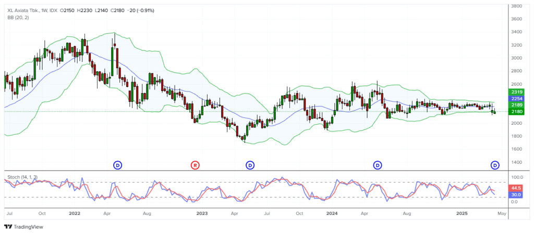Click the 3000 price scale label
The height and width of the screenshot is (234, 534).
point(517,58)
